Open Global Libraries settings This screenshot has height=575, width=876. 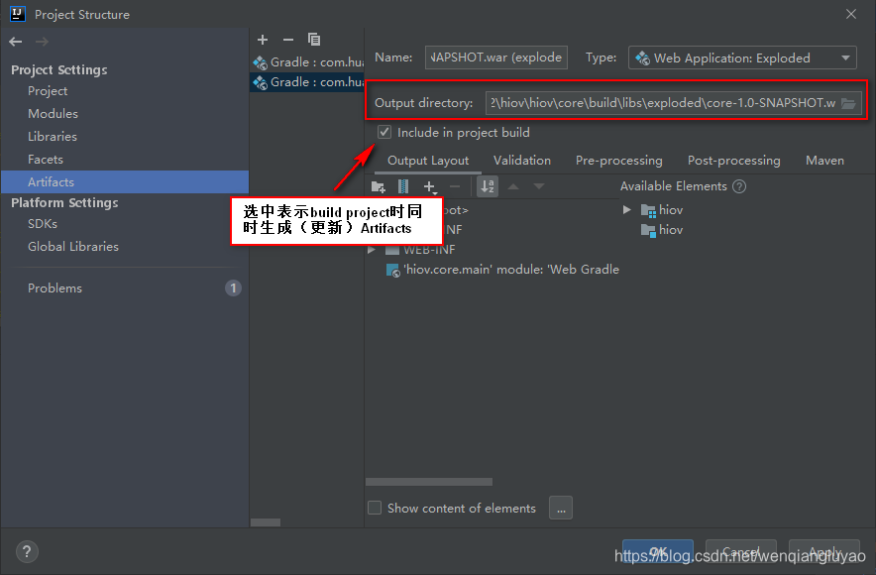[x=73, y=247]
